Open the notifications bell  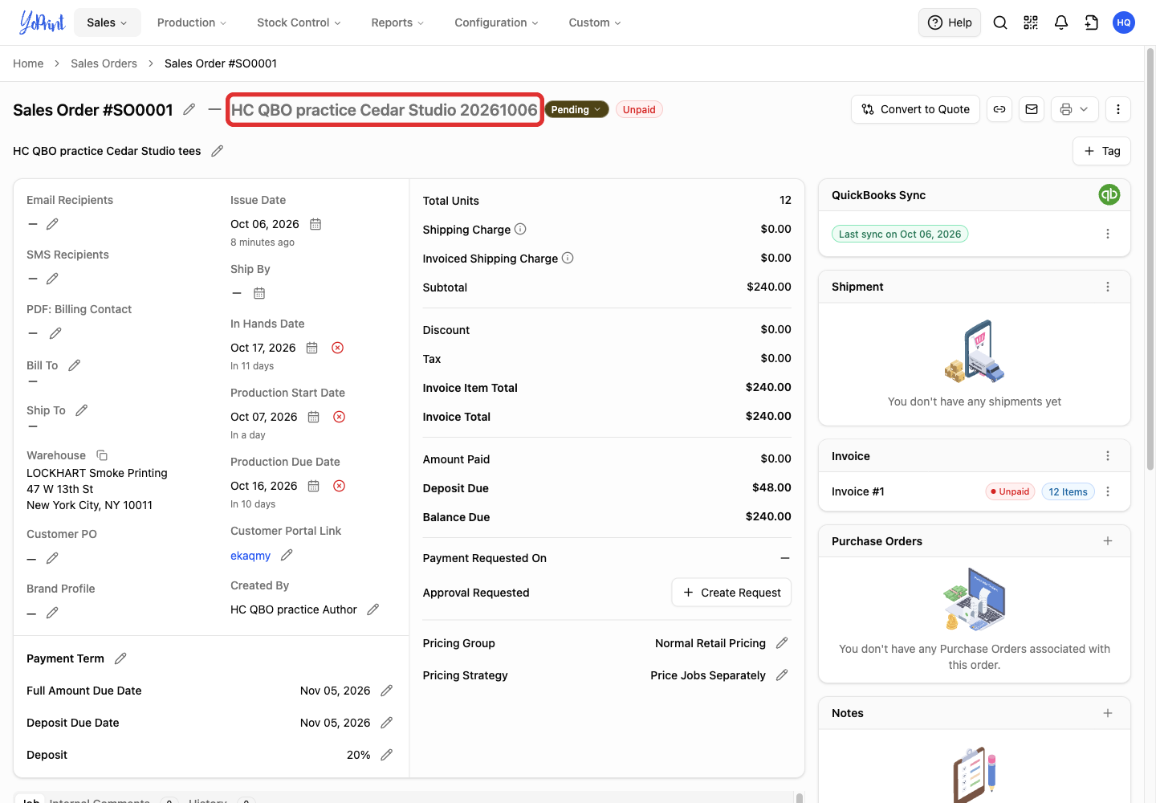[1061, 22]
